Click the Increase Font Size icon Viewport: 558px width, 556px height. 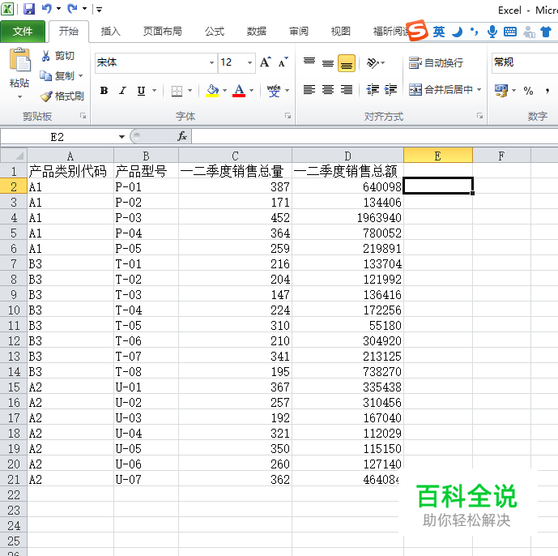pyautogui.click(x=266, y=62)
